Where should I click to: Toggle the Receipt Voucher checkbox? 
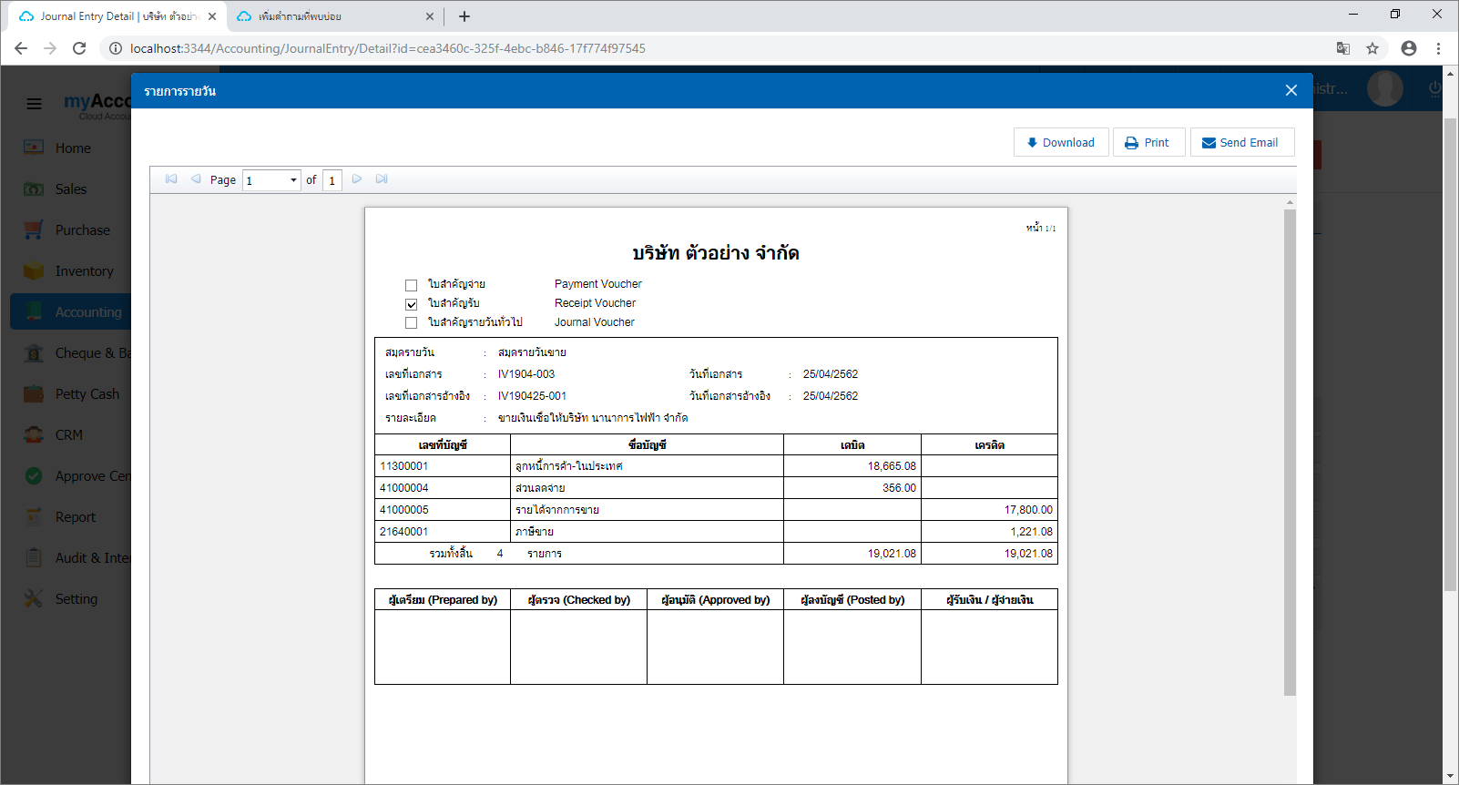[411, 304]
